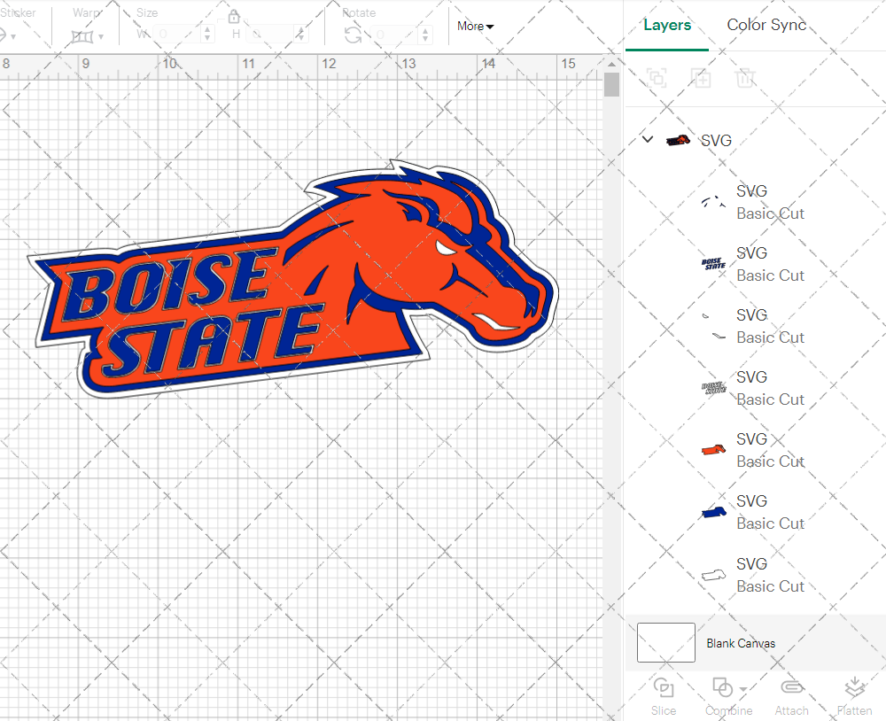Select the orange horse shape layer
This screenshot has width=886, height=721.
point(713,450)
